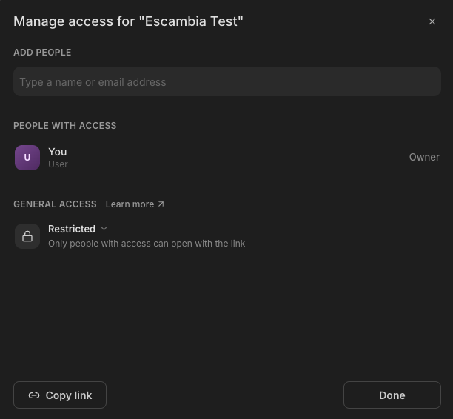The width and height of the screenshot is (453, 419).
Task: Click the ADD PEOPLE heading
Action: (x=42, y=53)
